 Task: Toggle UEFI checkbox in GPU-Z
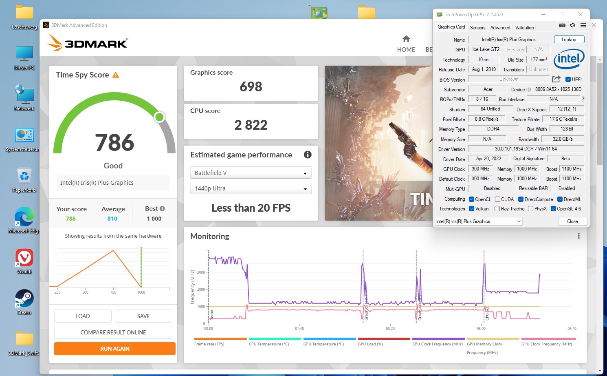tap(568, 79)
